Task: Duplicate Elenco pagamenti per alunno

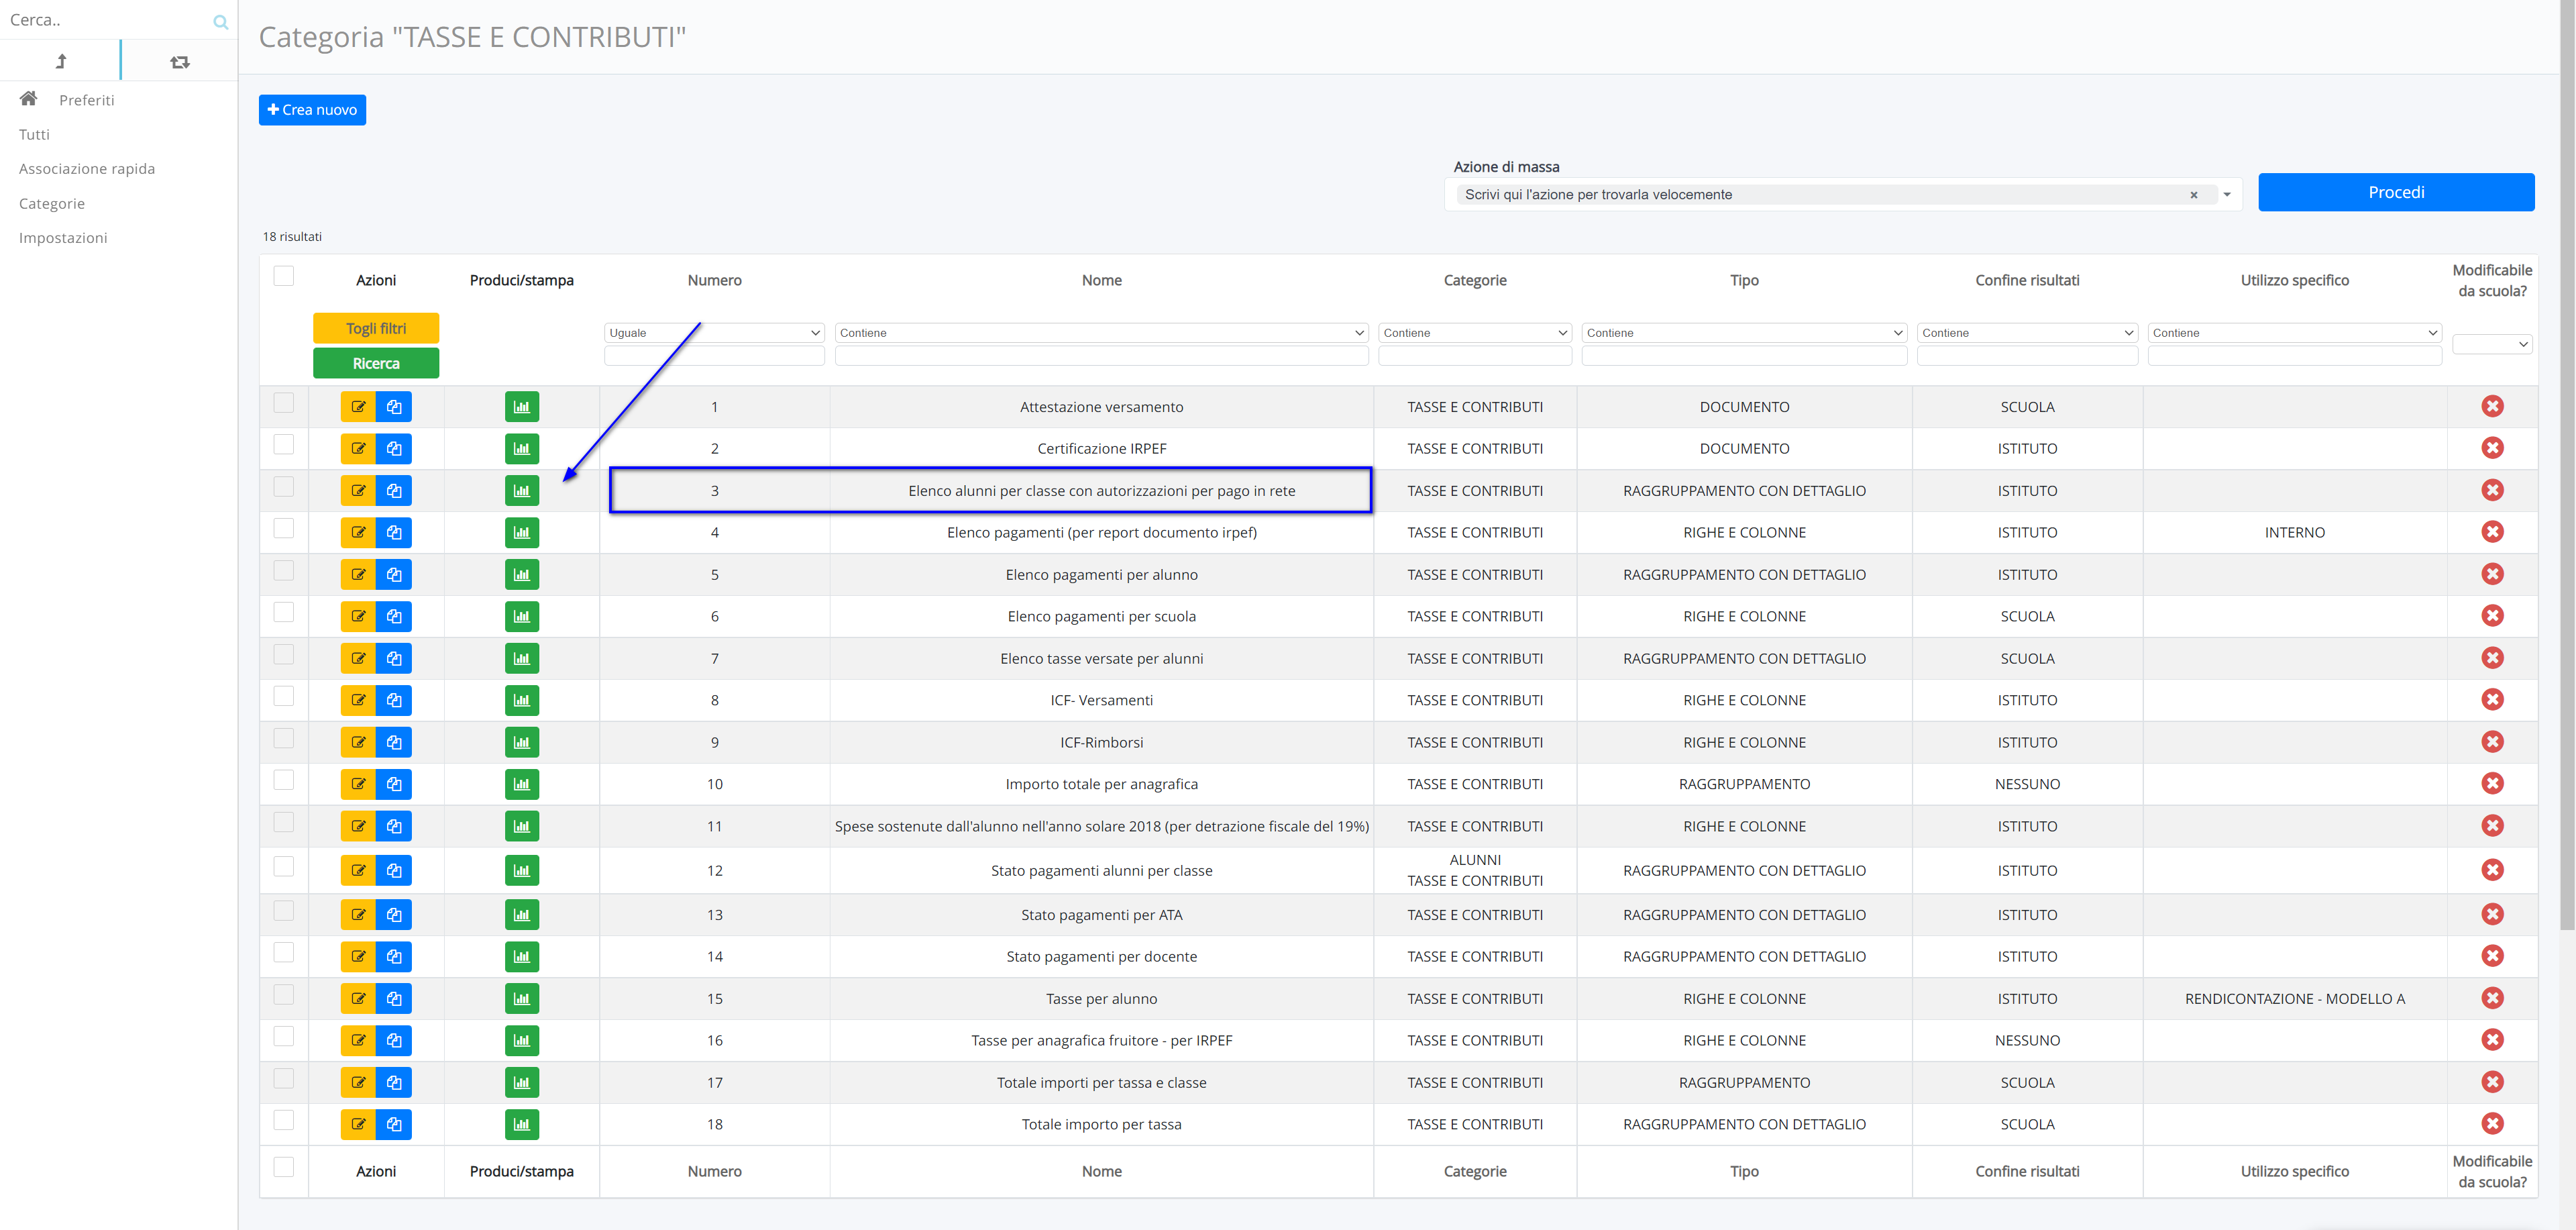Action: (x=394, y=575)
